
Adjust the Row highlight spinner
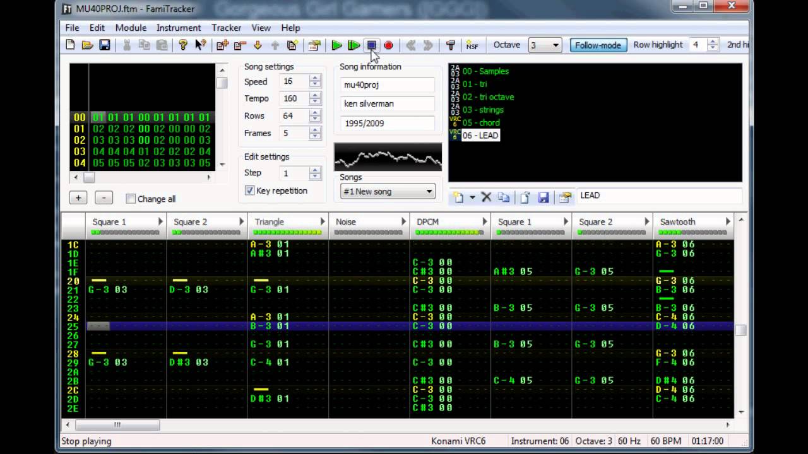pyautogui.click(x=713, y=45)
